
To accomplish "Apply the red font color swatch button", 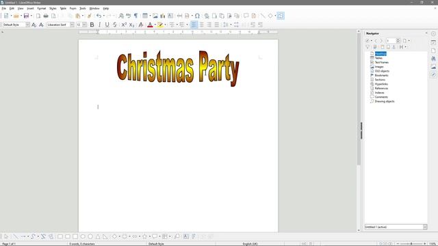I will click(150, 25).
